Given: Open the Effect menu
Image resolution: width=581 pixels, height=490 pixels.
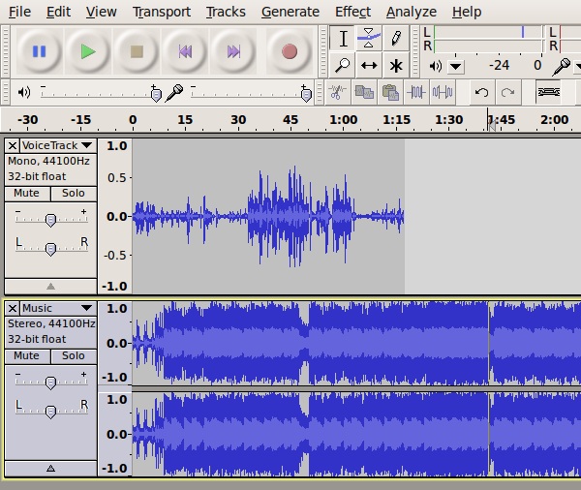Looking at the screenshot, I should [x=352, y=12].
